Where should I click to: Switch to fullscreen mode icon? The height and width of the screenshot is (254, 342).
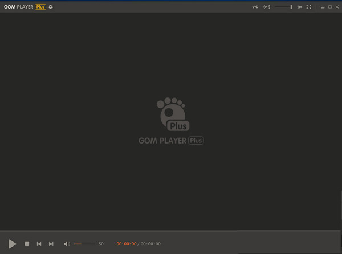(308, 7)
